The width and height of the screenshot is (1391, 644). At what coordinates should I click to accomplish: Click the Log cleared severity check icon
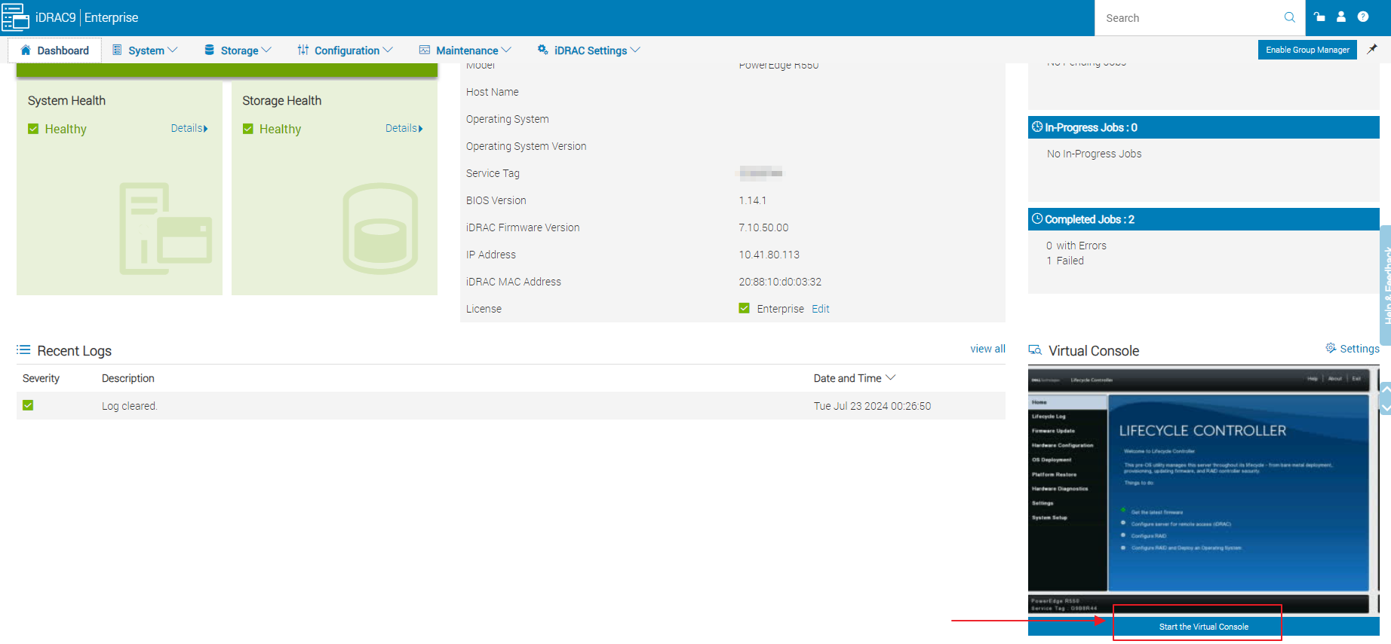pyautogui.click(x=28, y=405)
